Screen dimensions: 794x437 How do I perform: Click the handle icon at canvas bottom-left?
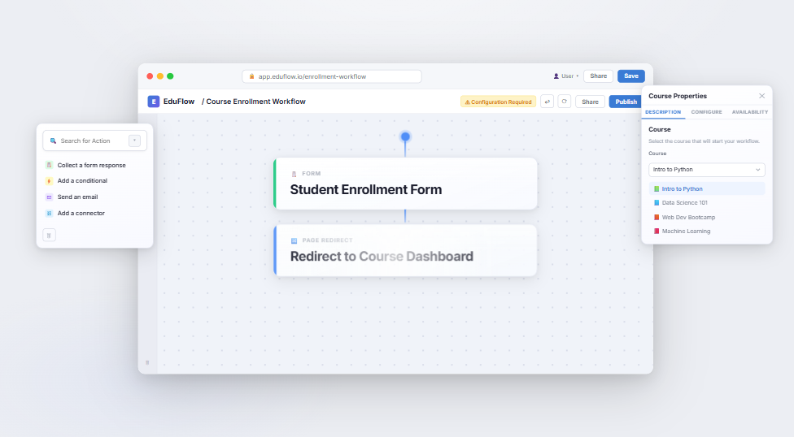[147, 362]
